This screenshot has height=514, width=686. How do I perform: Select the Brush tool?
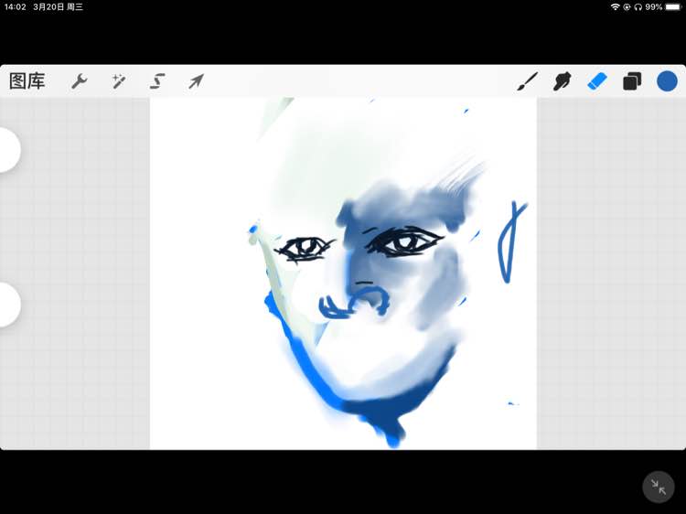tap(527, 81)
